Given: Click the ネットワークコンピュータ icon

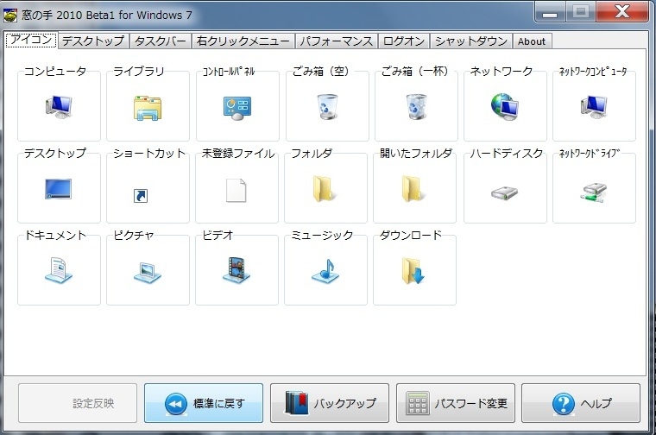Looking at the screenshot, I should point(594,107).
